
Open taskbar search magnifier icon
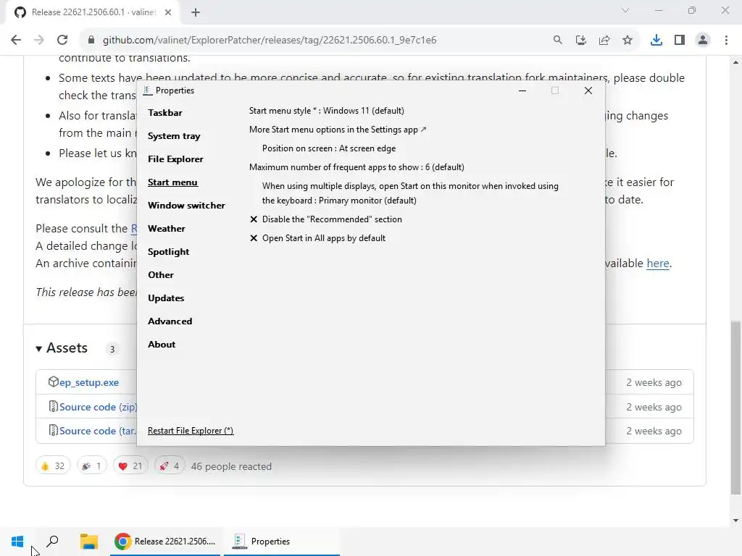coord(52,541)
